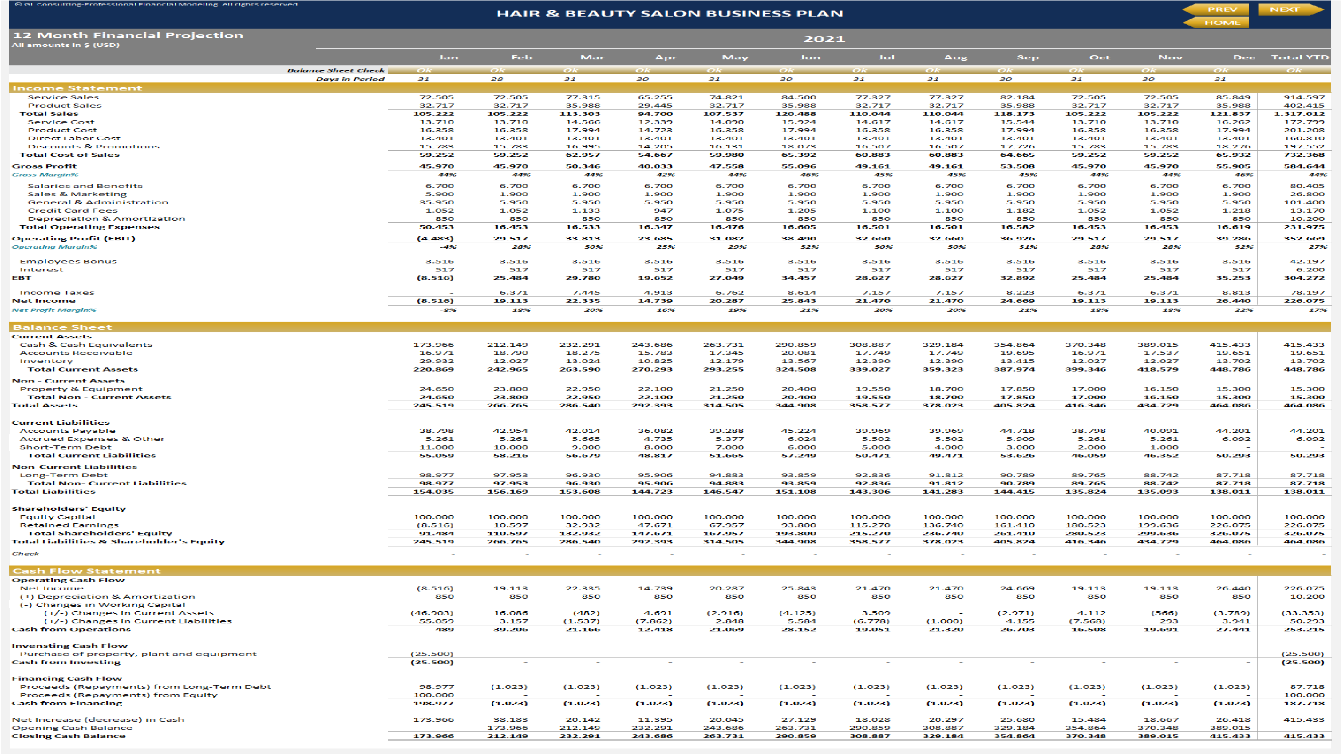Select the Accounts Receivable row label

click(76, 353)
